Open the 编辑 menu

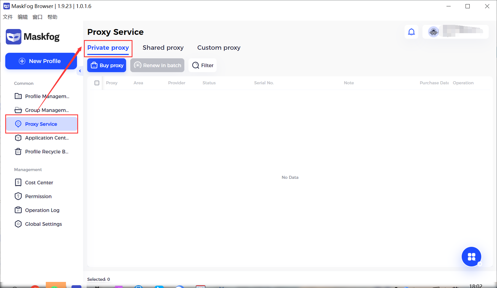[23, 17]
